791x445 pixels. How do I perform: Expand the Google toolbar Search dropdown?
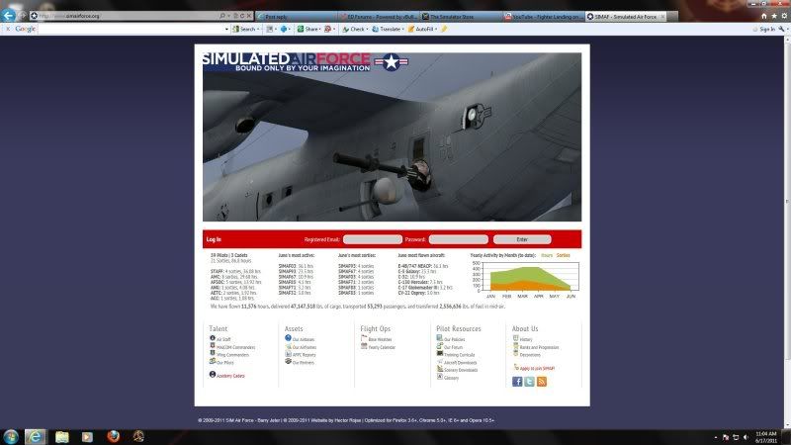coord(260,29)
